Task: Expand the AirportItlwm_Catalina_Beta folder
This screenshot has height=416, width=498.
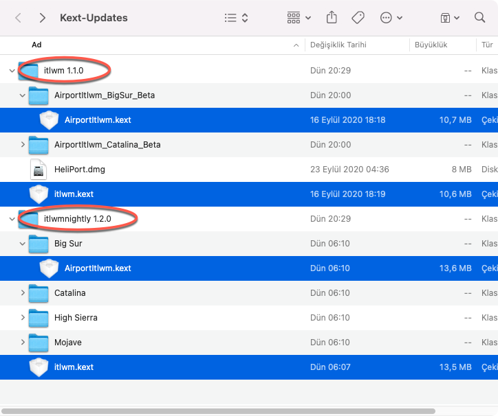Action: (23, 145)
